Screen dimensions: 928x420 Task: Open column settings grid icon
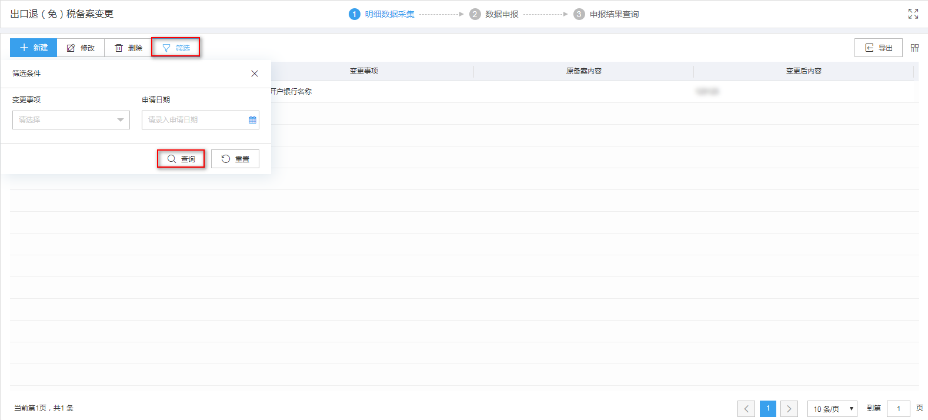coord(914,48)
